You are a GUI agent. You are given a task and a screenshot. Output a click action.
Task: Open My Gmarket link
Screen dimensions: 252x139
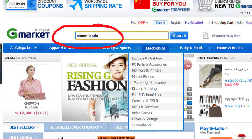[194, 23]
